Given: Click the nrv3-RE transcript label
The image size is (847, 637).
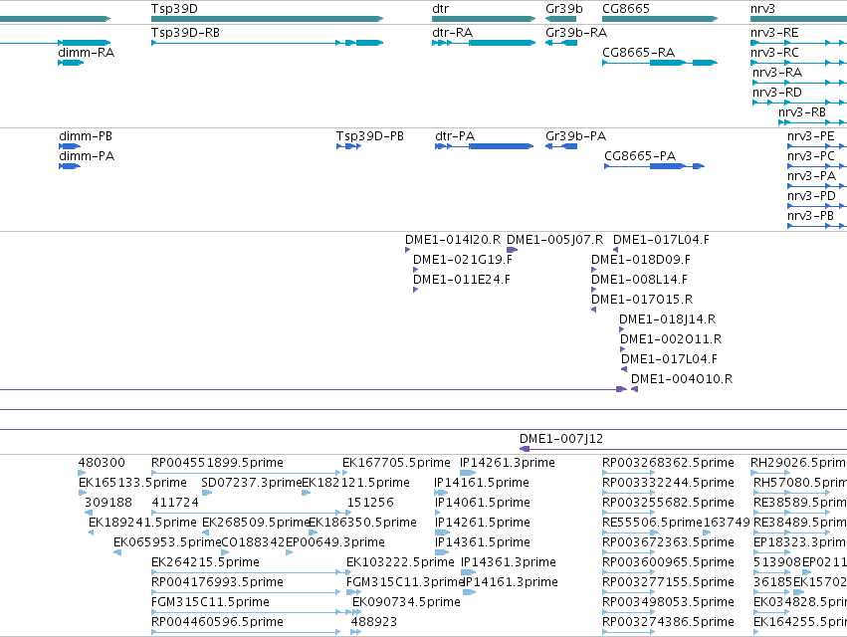Looking at the screenshot, I should 774,33.
